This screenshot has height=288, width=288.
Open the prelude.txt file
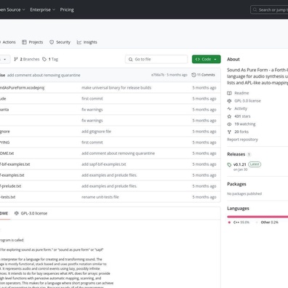click(x=10, y=186)
